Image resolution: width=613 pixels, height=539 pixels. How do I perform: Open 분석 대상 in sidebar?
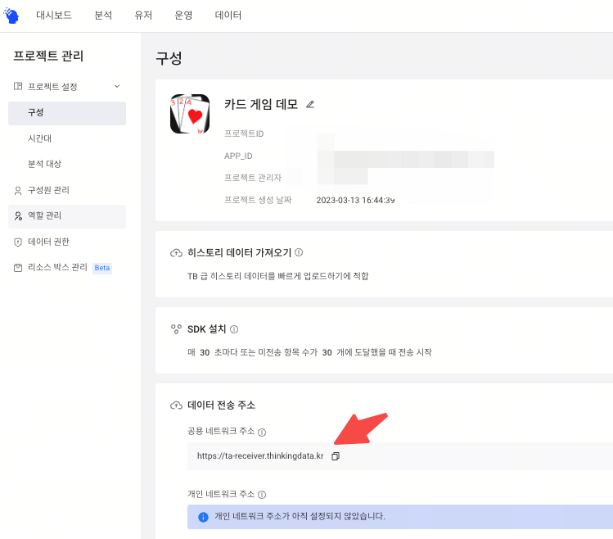(45, 164)
